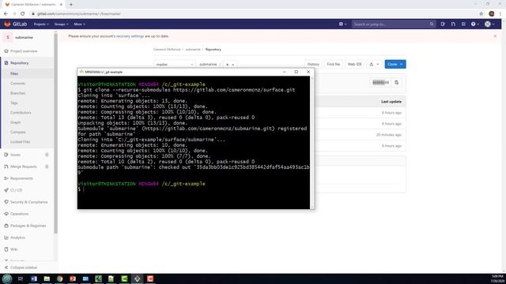
Task: Open Branches under Repository
Action: pos(17,93)
